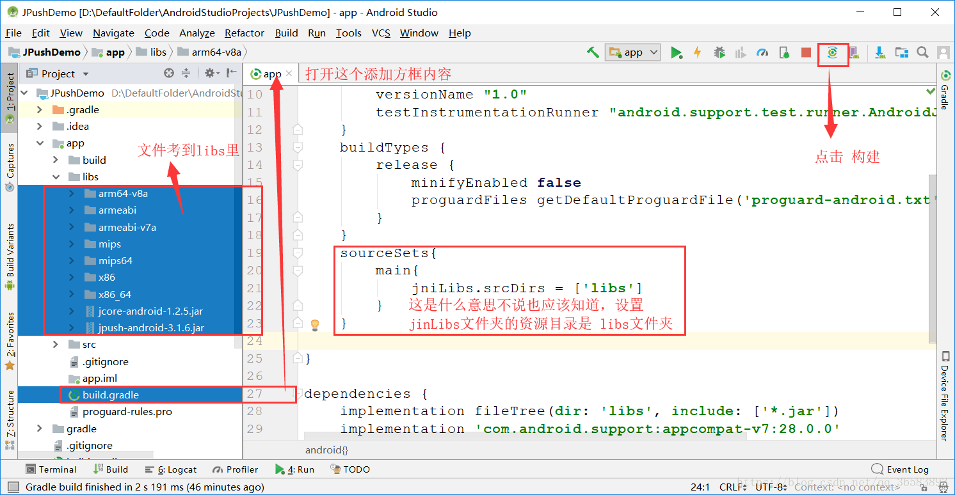Expand the .gradle folder
955x495 pixels.
pos(40,110)
